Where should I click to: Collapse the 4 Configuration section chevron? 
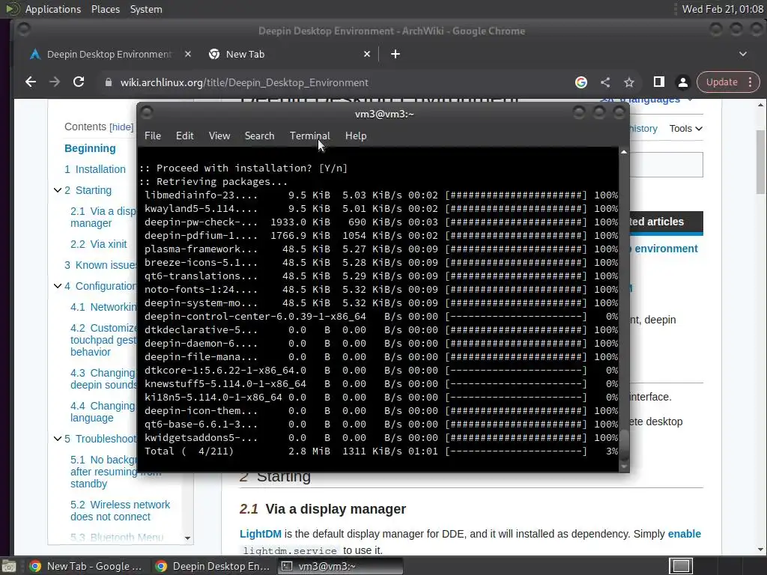[x=57, y=286]
